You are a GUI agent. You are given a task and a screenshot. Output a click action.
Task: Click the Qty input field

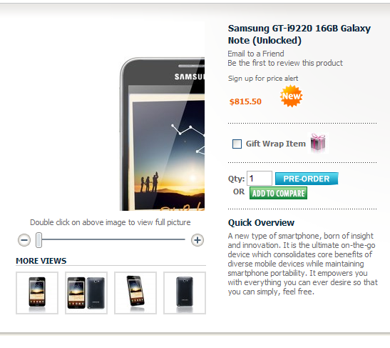tap(260, 178)
